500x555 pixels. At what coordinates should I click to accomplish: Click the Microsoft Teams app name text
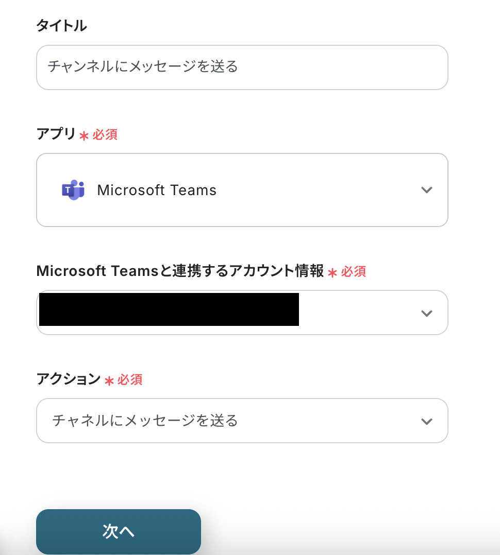coord(157,190)
